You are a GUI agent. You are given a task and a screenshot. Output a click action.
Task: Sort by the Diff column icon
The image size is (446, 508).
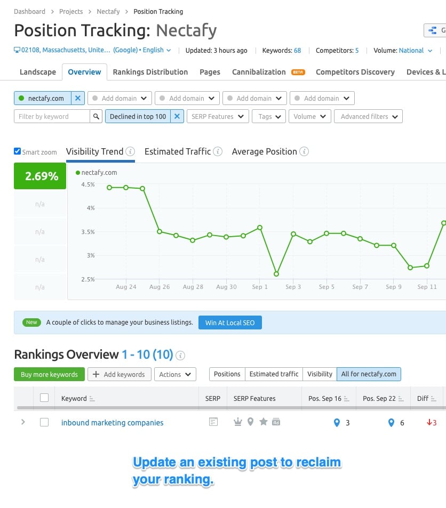(434, 399)
